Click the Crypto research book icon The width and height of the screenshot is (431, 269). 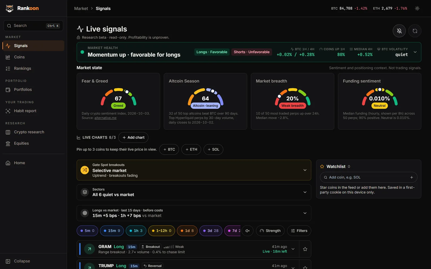point(8,132)
